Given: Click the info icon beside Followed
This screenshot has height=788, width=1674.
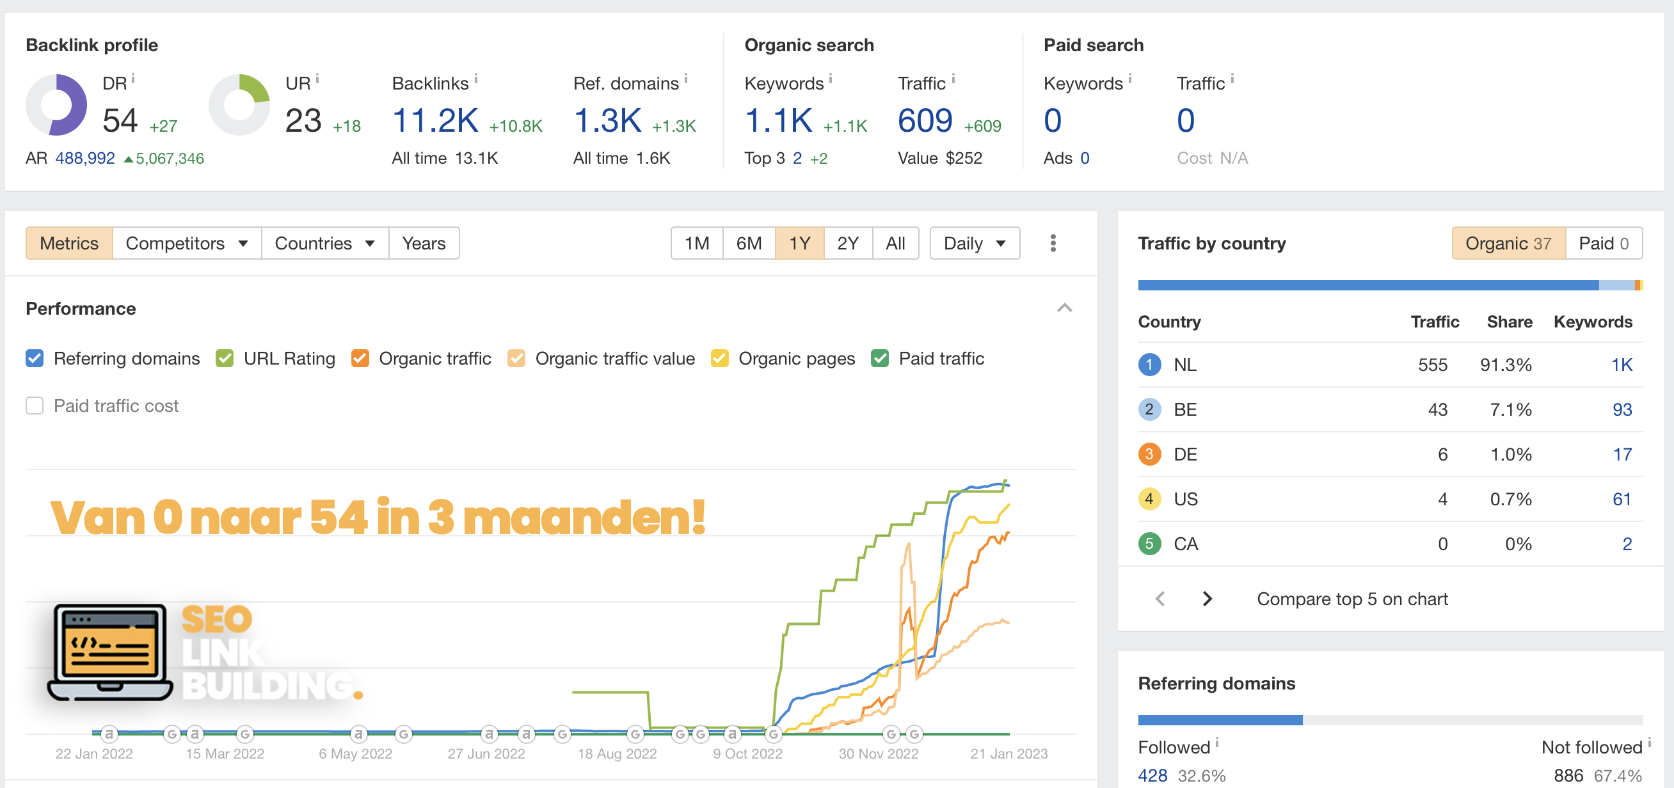Looking at the screenshot, I should tap(1216, 743).
